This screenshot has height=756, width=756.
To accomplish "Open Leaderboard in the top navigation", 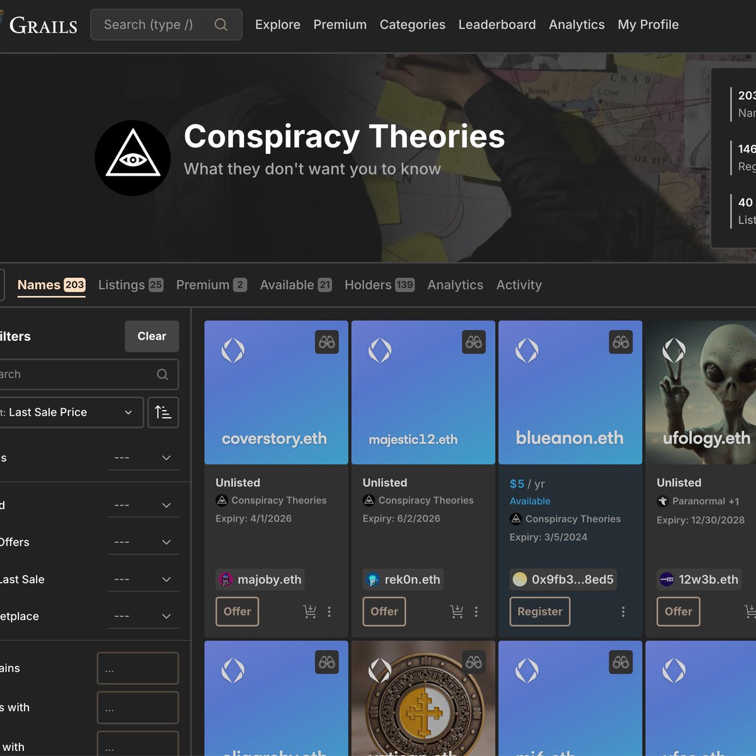I will click(x=497, y=25).
